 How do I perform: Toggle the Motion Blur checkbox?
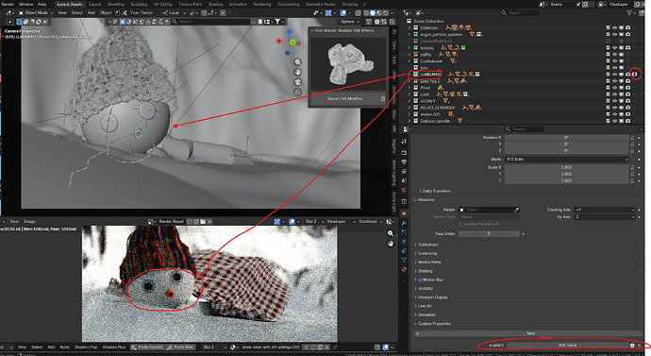[x=420, y=280]
